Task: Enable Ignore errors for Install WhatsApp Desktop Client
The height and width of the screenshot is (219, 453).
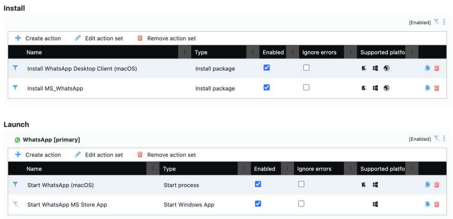Action: pyautogui.click(x=306, y=68)
